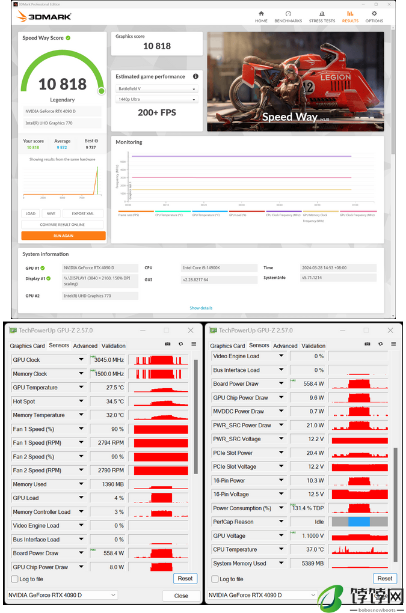The height and width of the screenshot is (613, 406).
Task: Take a screenshot in right GPU-Z window
Action: 368,344
